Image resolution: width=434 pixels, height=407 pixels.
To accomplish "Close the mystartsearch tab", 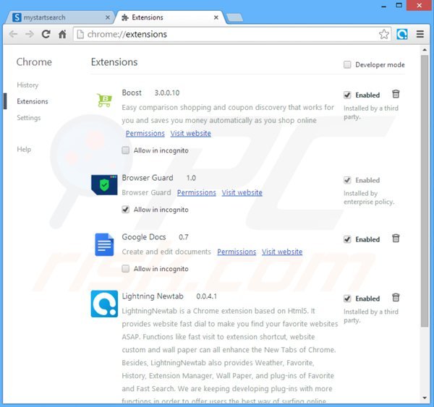I will click(x=108, y=17).
